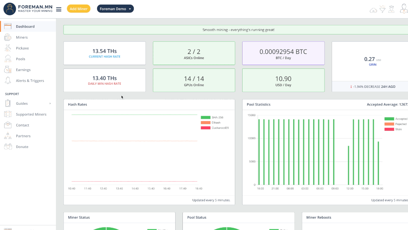
Task: Toggle SHA-256 legend swatch in Hash Rates
Action: click(206, 118)
